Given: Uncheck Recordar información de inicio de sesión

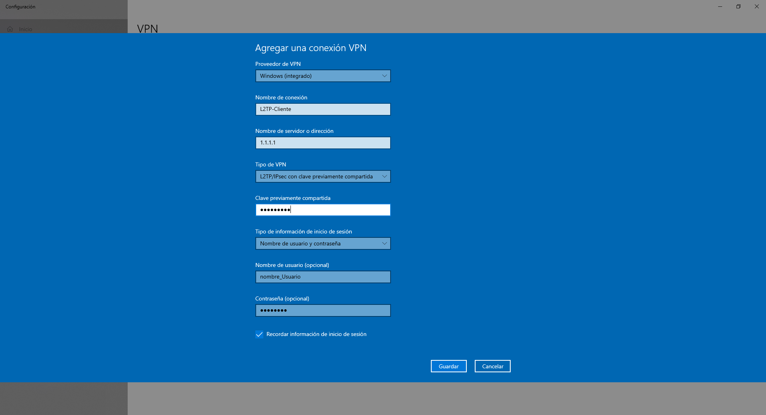Looking at the screenshot, I should pyautogui.click(x=259, y=334).
